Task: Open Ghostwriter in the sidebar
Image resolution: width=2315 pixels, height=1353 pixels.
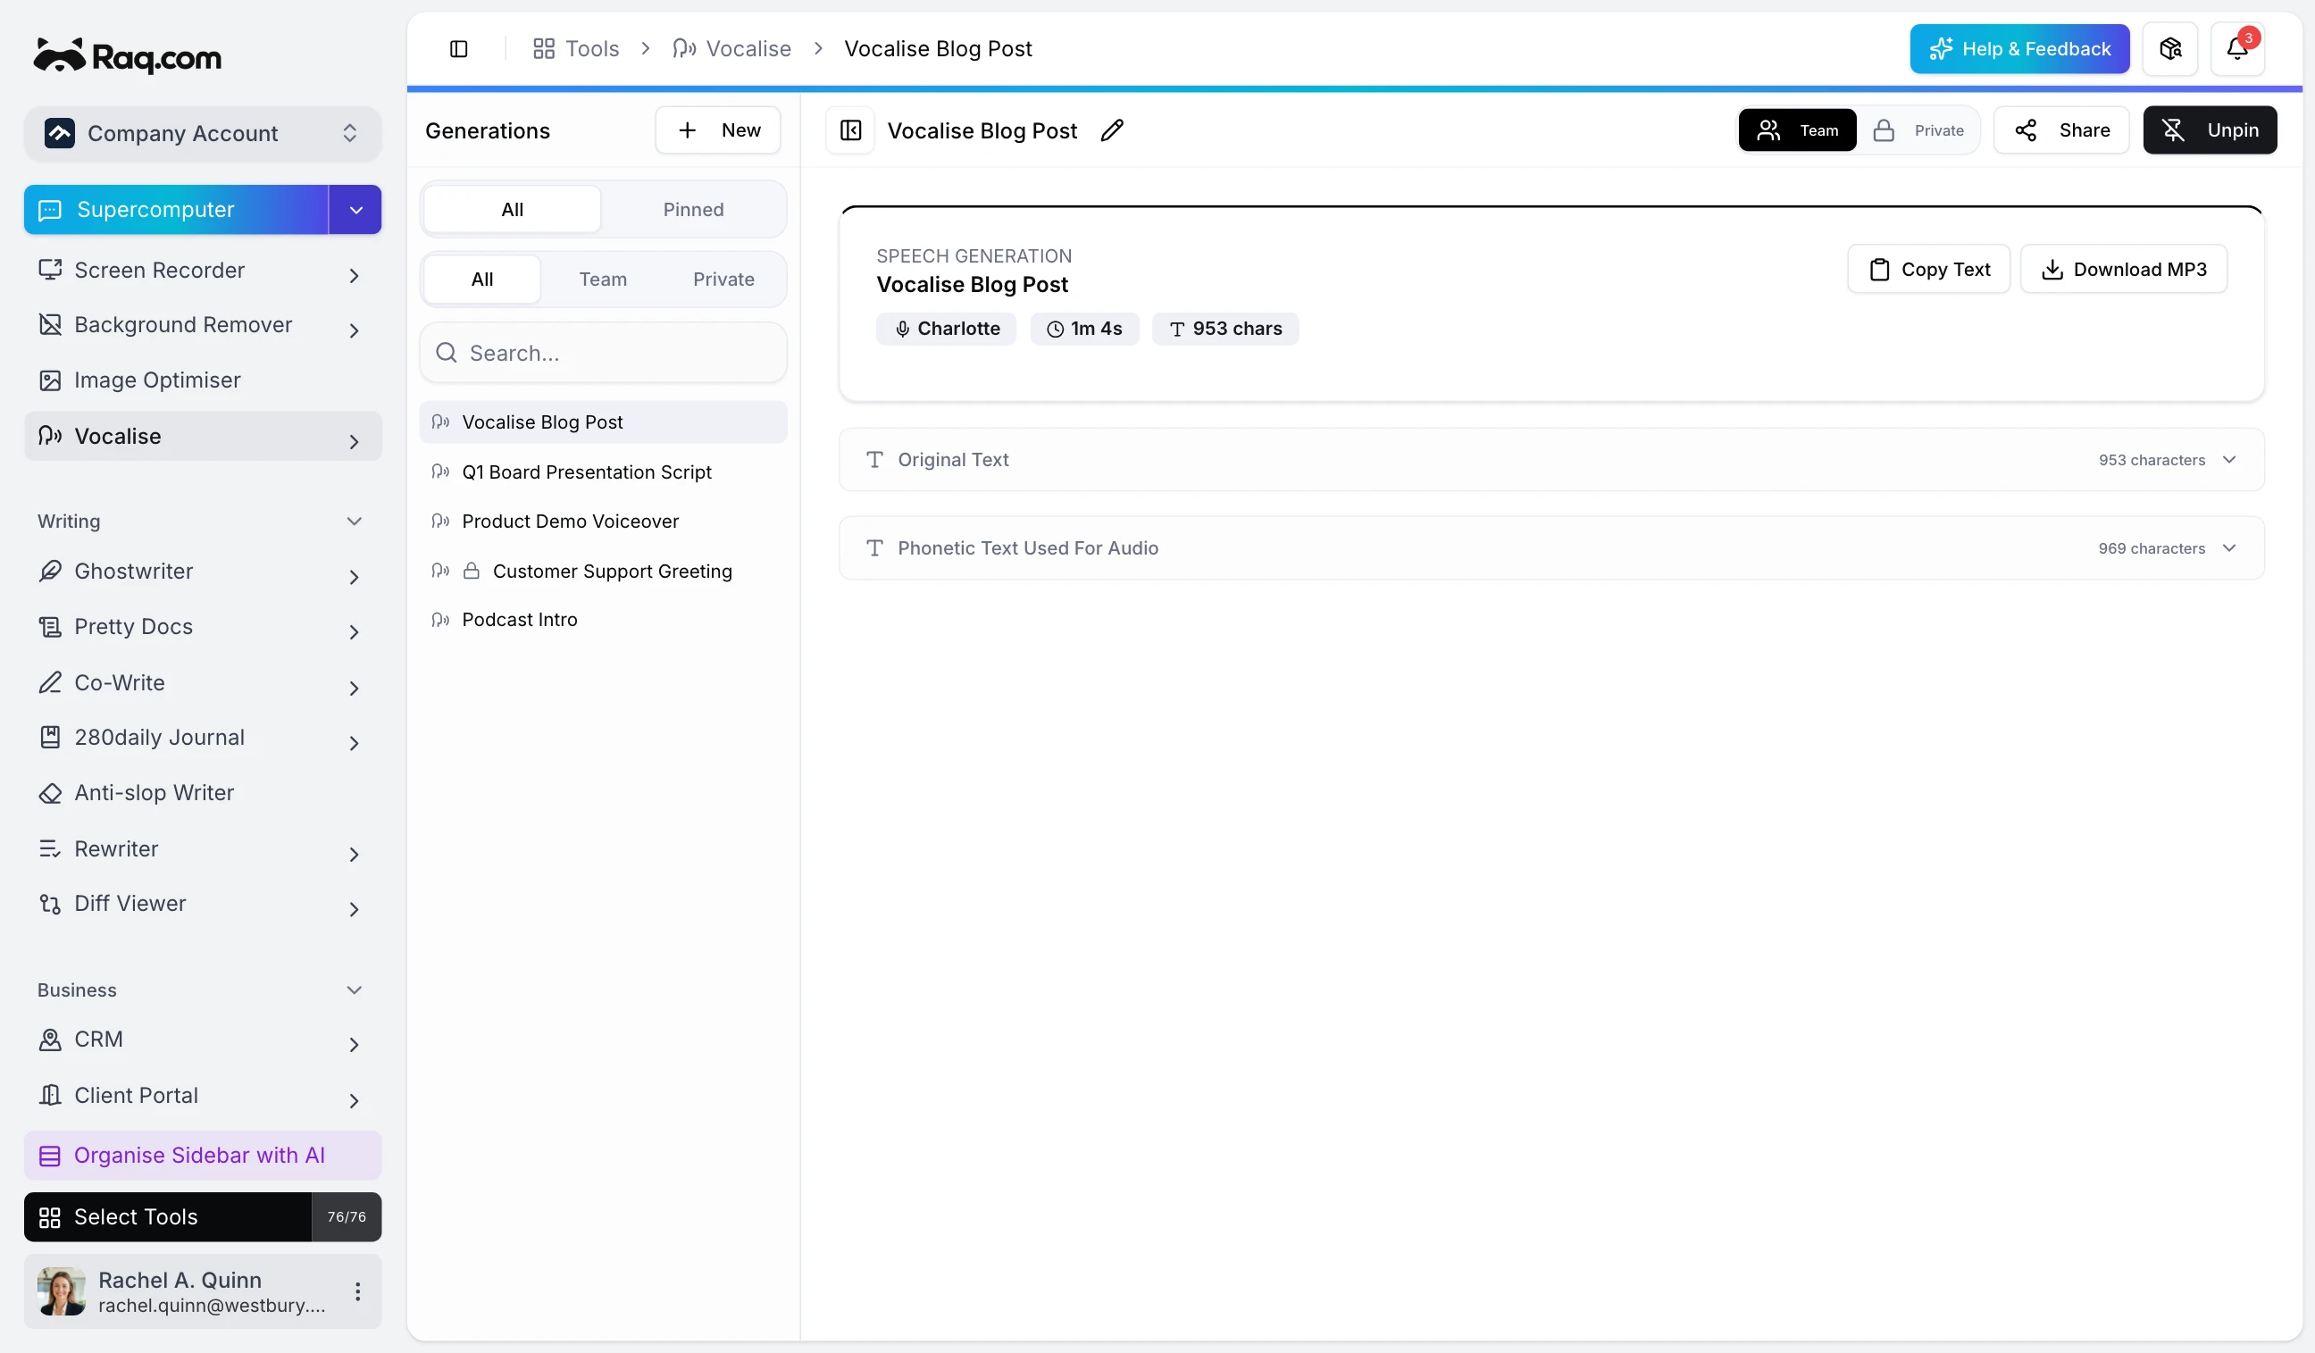Action: pos(202,572)
